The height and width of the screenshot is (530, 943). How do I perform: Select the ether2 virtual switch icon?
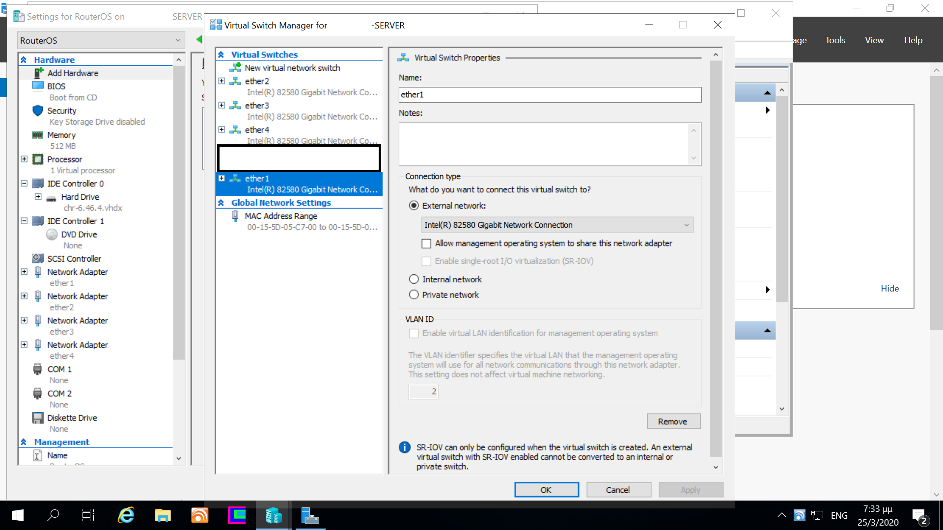[x=235, y=81]
